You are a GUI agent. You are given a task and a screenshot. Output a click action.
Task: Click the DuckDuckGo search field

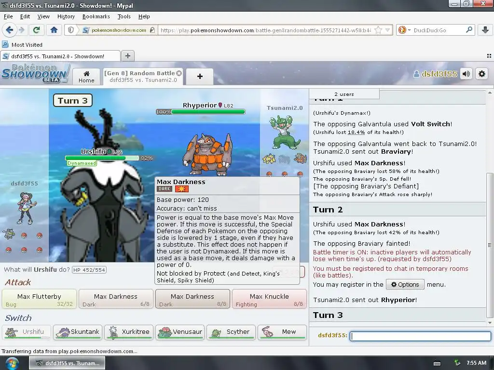438,30
